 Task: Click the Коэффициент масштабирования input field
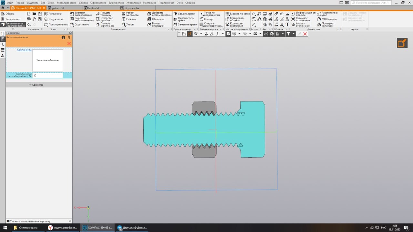pos(47,75)
